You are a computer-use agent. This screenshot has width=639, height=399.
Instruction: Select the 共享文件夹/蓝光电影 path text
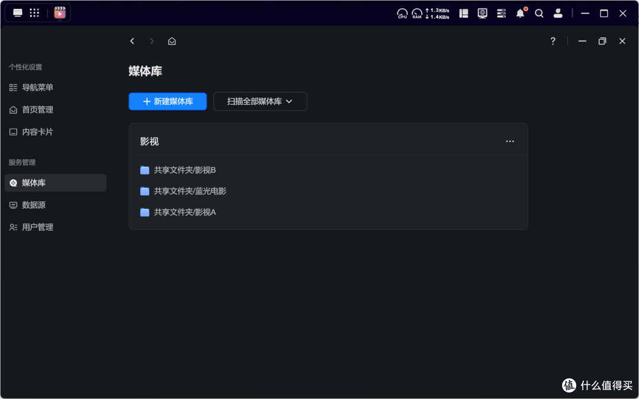(190, 192)
